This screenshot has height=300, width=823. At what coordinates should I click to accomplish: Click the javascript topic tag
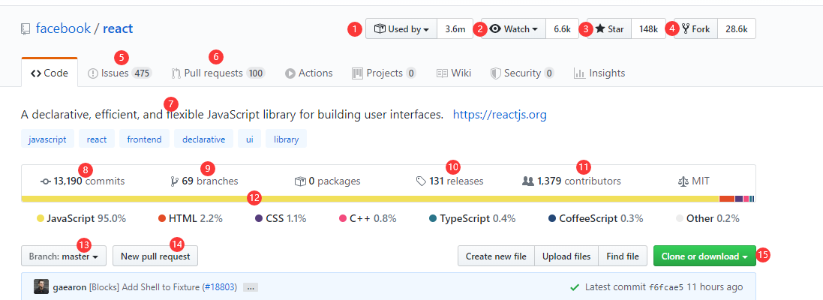pos(48,139)
